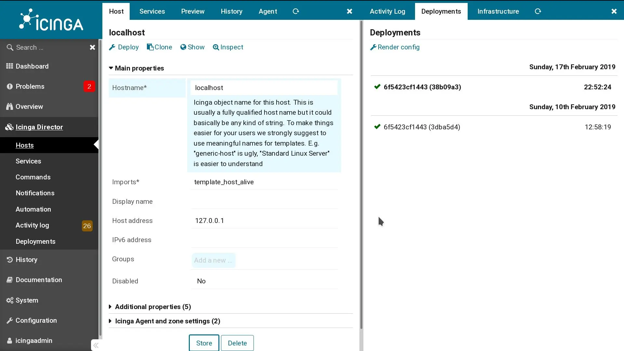Switch to the Activity Log tab
Screen dimensions: 624x351
(387, 11)
